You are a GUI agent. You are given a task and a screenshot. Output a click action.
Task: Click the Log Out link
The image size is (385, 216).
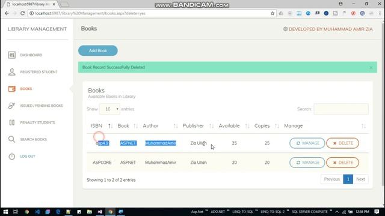tap(28, 156)
